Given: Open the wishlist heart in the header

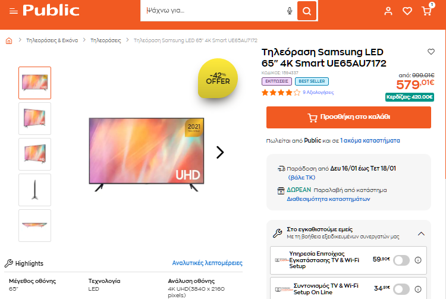Looking at the screenshot, I should pos(407,11).
